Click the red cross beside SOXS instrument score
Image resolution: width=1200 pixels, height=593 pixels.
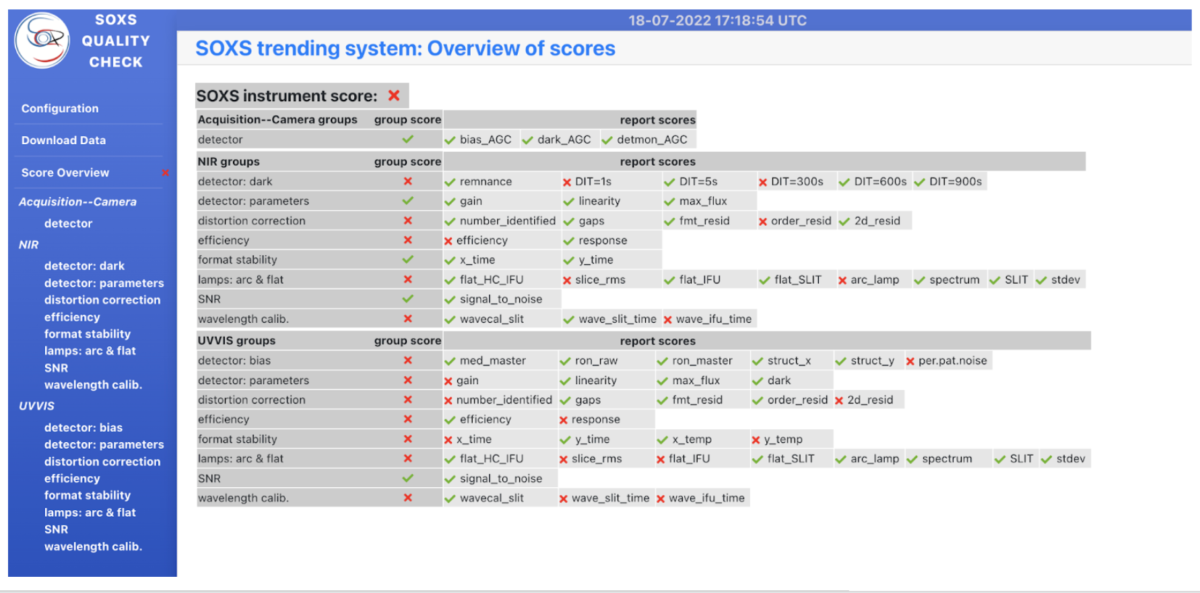tap(394, 96)
